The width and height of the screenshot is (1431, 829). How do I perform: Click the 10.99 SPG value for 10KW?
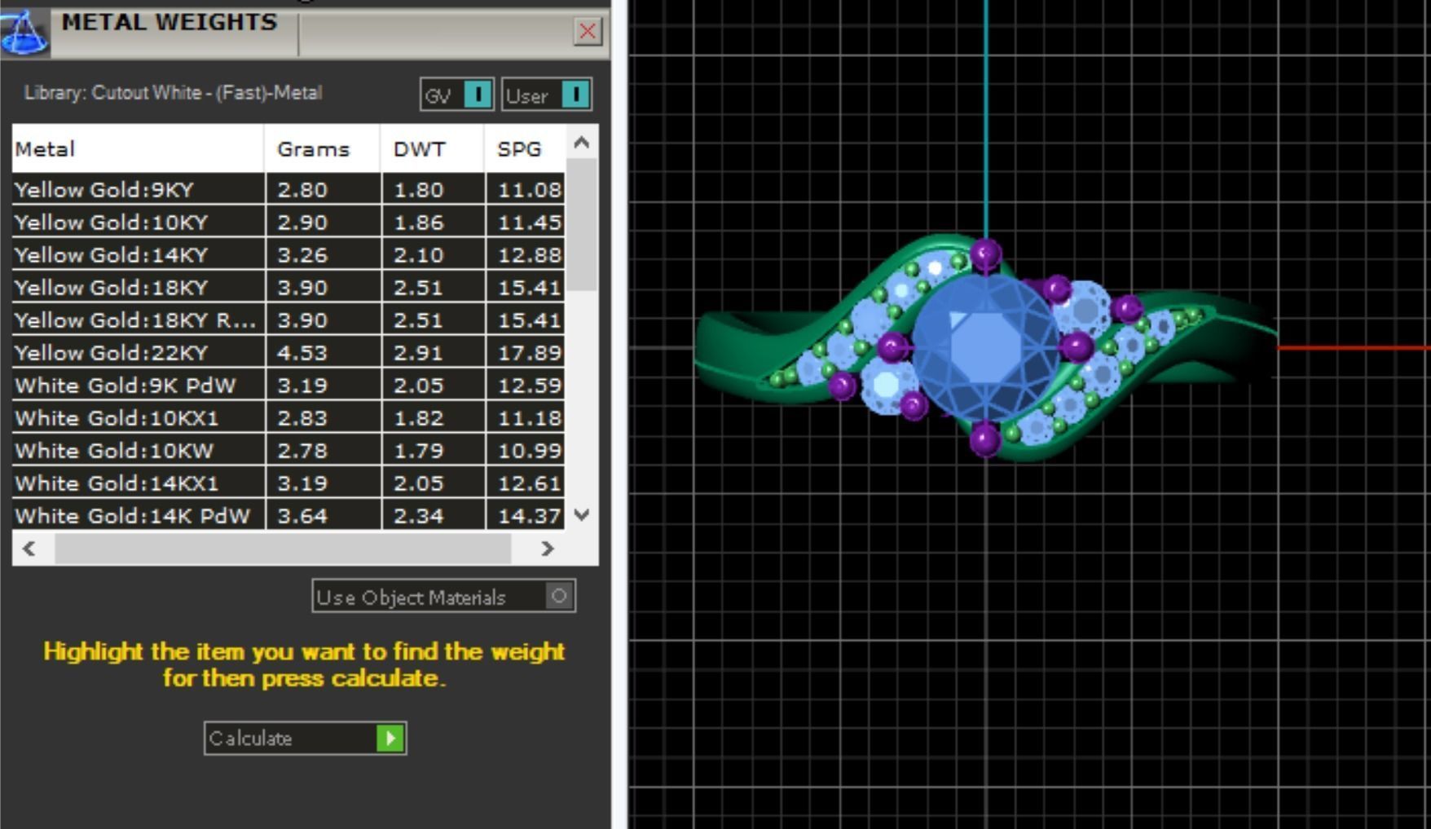530,451
